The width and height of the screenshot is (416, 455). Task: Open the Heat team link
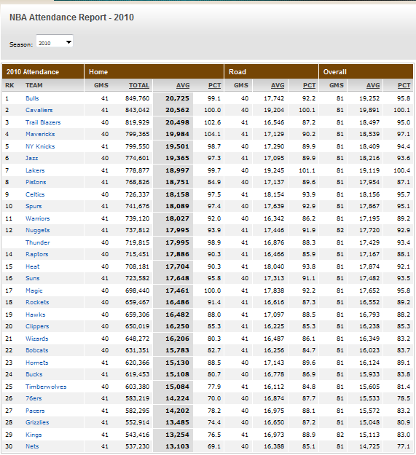33,266
